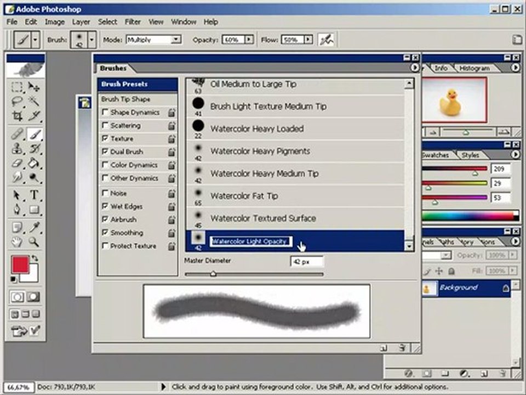Enable Noise checkbox
526x395 pixels.
[x=105, y=193]
